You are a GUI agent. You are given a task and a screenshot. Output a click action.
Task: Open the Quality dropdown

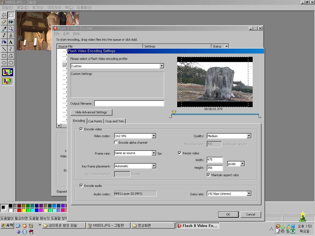click(x=249, y=136)
